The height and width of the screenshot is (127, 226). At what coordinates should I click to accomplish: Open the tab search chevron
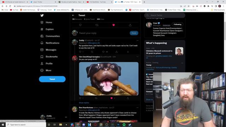point(207,2)
